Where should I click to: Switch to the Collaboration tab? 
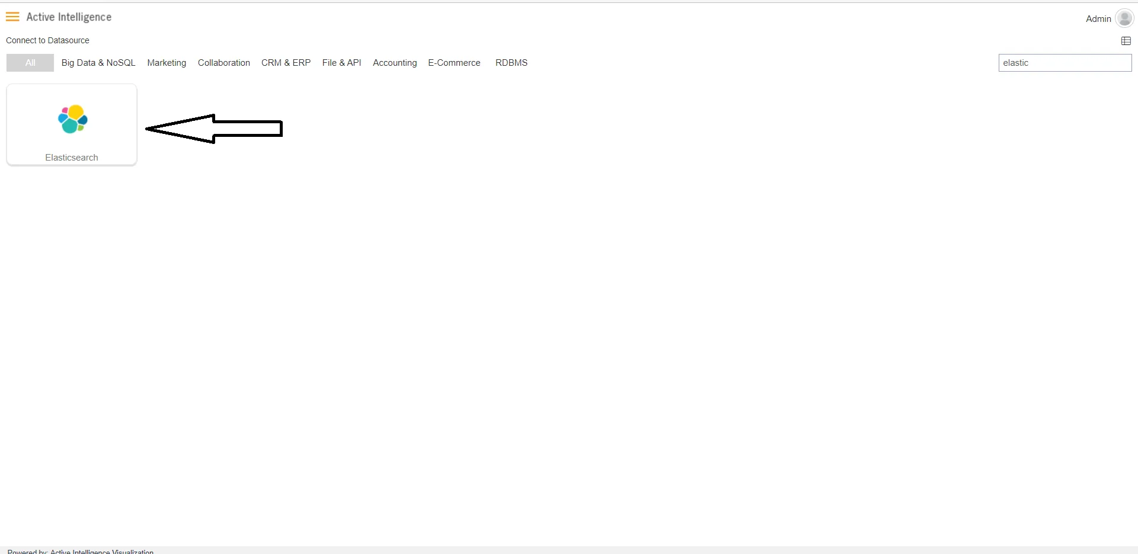pyautogui.click(x=224, y=63)
